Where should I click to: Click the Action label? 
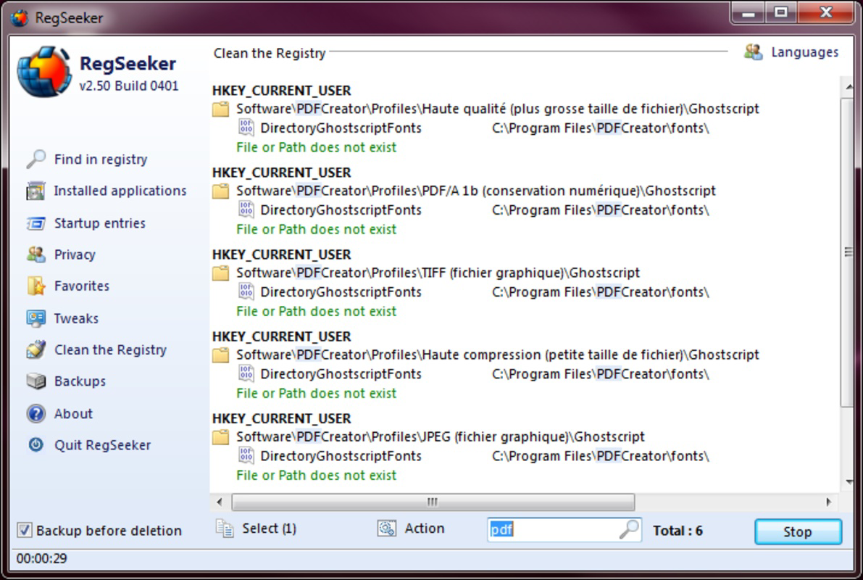tap(425, 529)
